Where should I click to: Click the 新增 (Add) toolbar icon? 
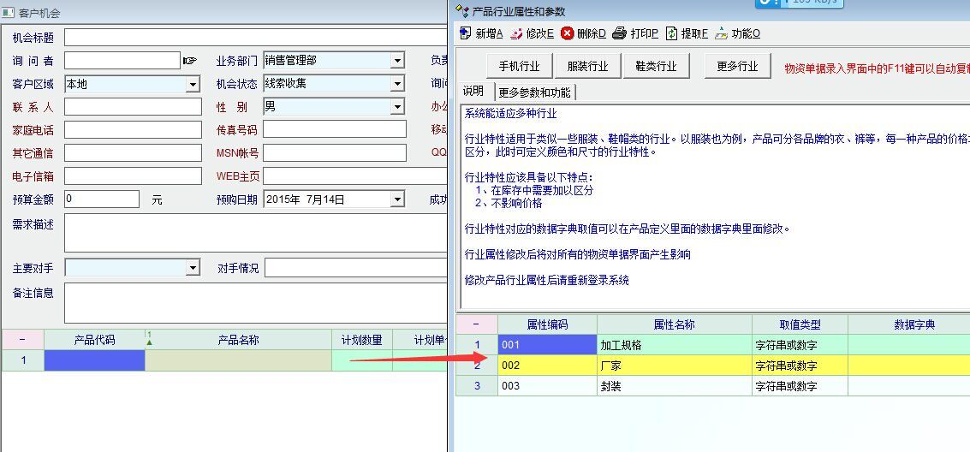pos(466,33)
